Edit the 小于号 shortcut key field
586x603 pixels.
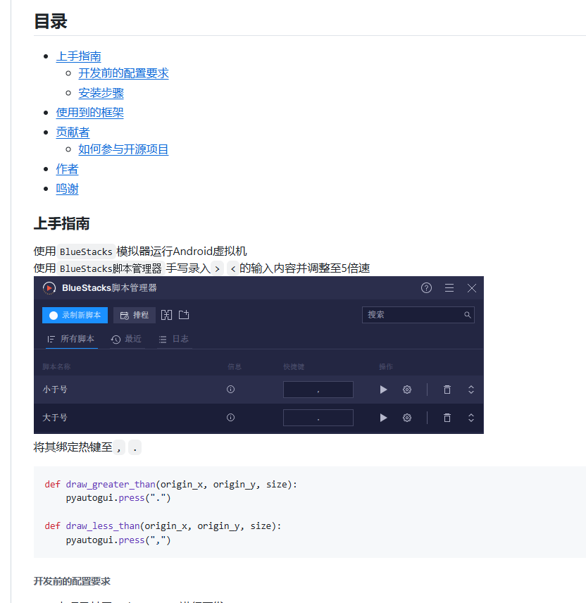(x=318, y=390)
